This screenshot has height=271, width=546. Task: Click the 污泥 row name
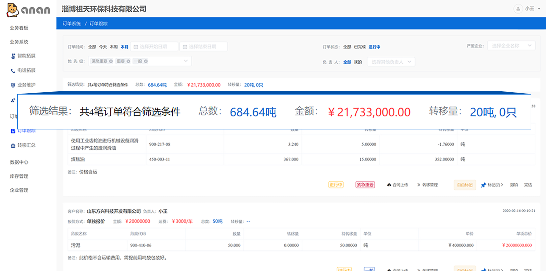[x=76, y=245]
